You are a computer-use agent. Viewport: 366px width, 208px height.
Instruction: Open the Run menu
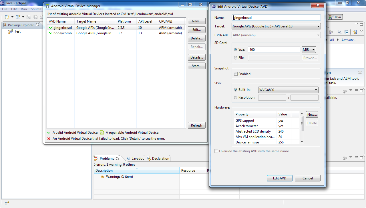coord(24,9)
